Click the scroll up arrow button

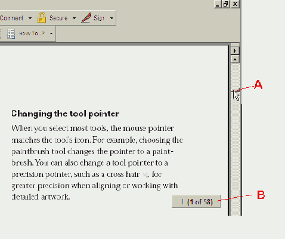(235, 59)
